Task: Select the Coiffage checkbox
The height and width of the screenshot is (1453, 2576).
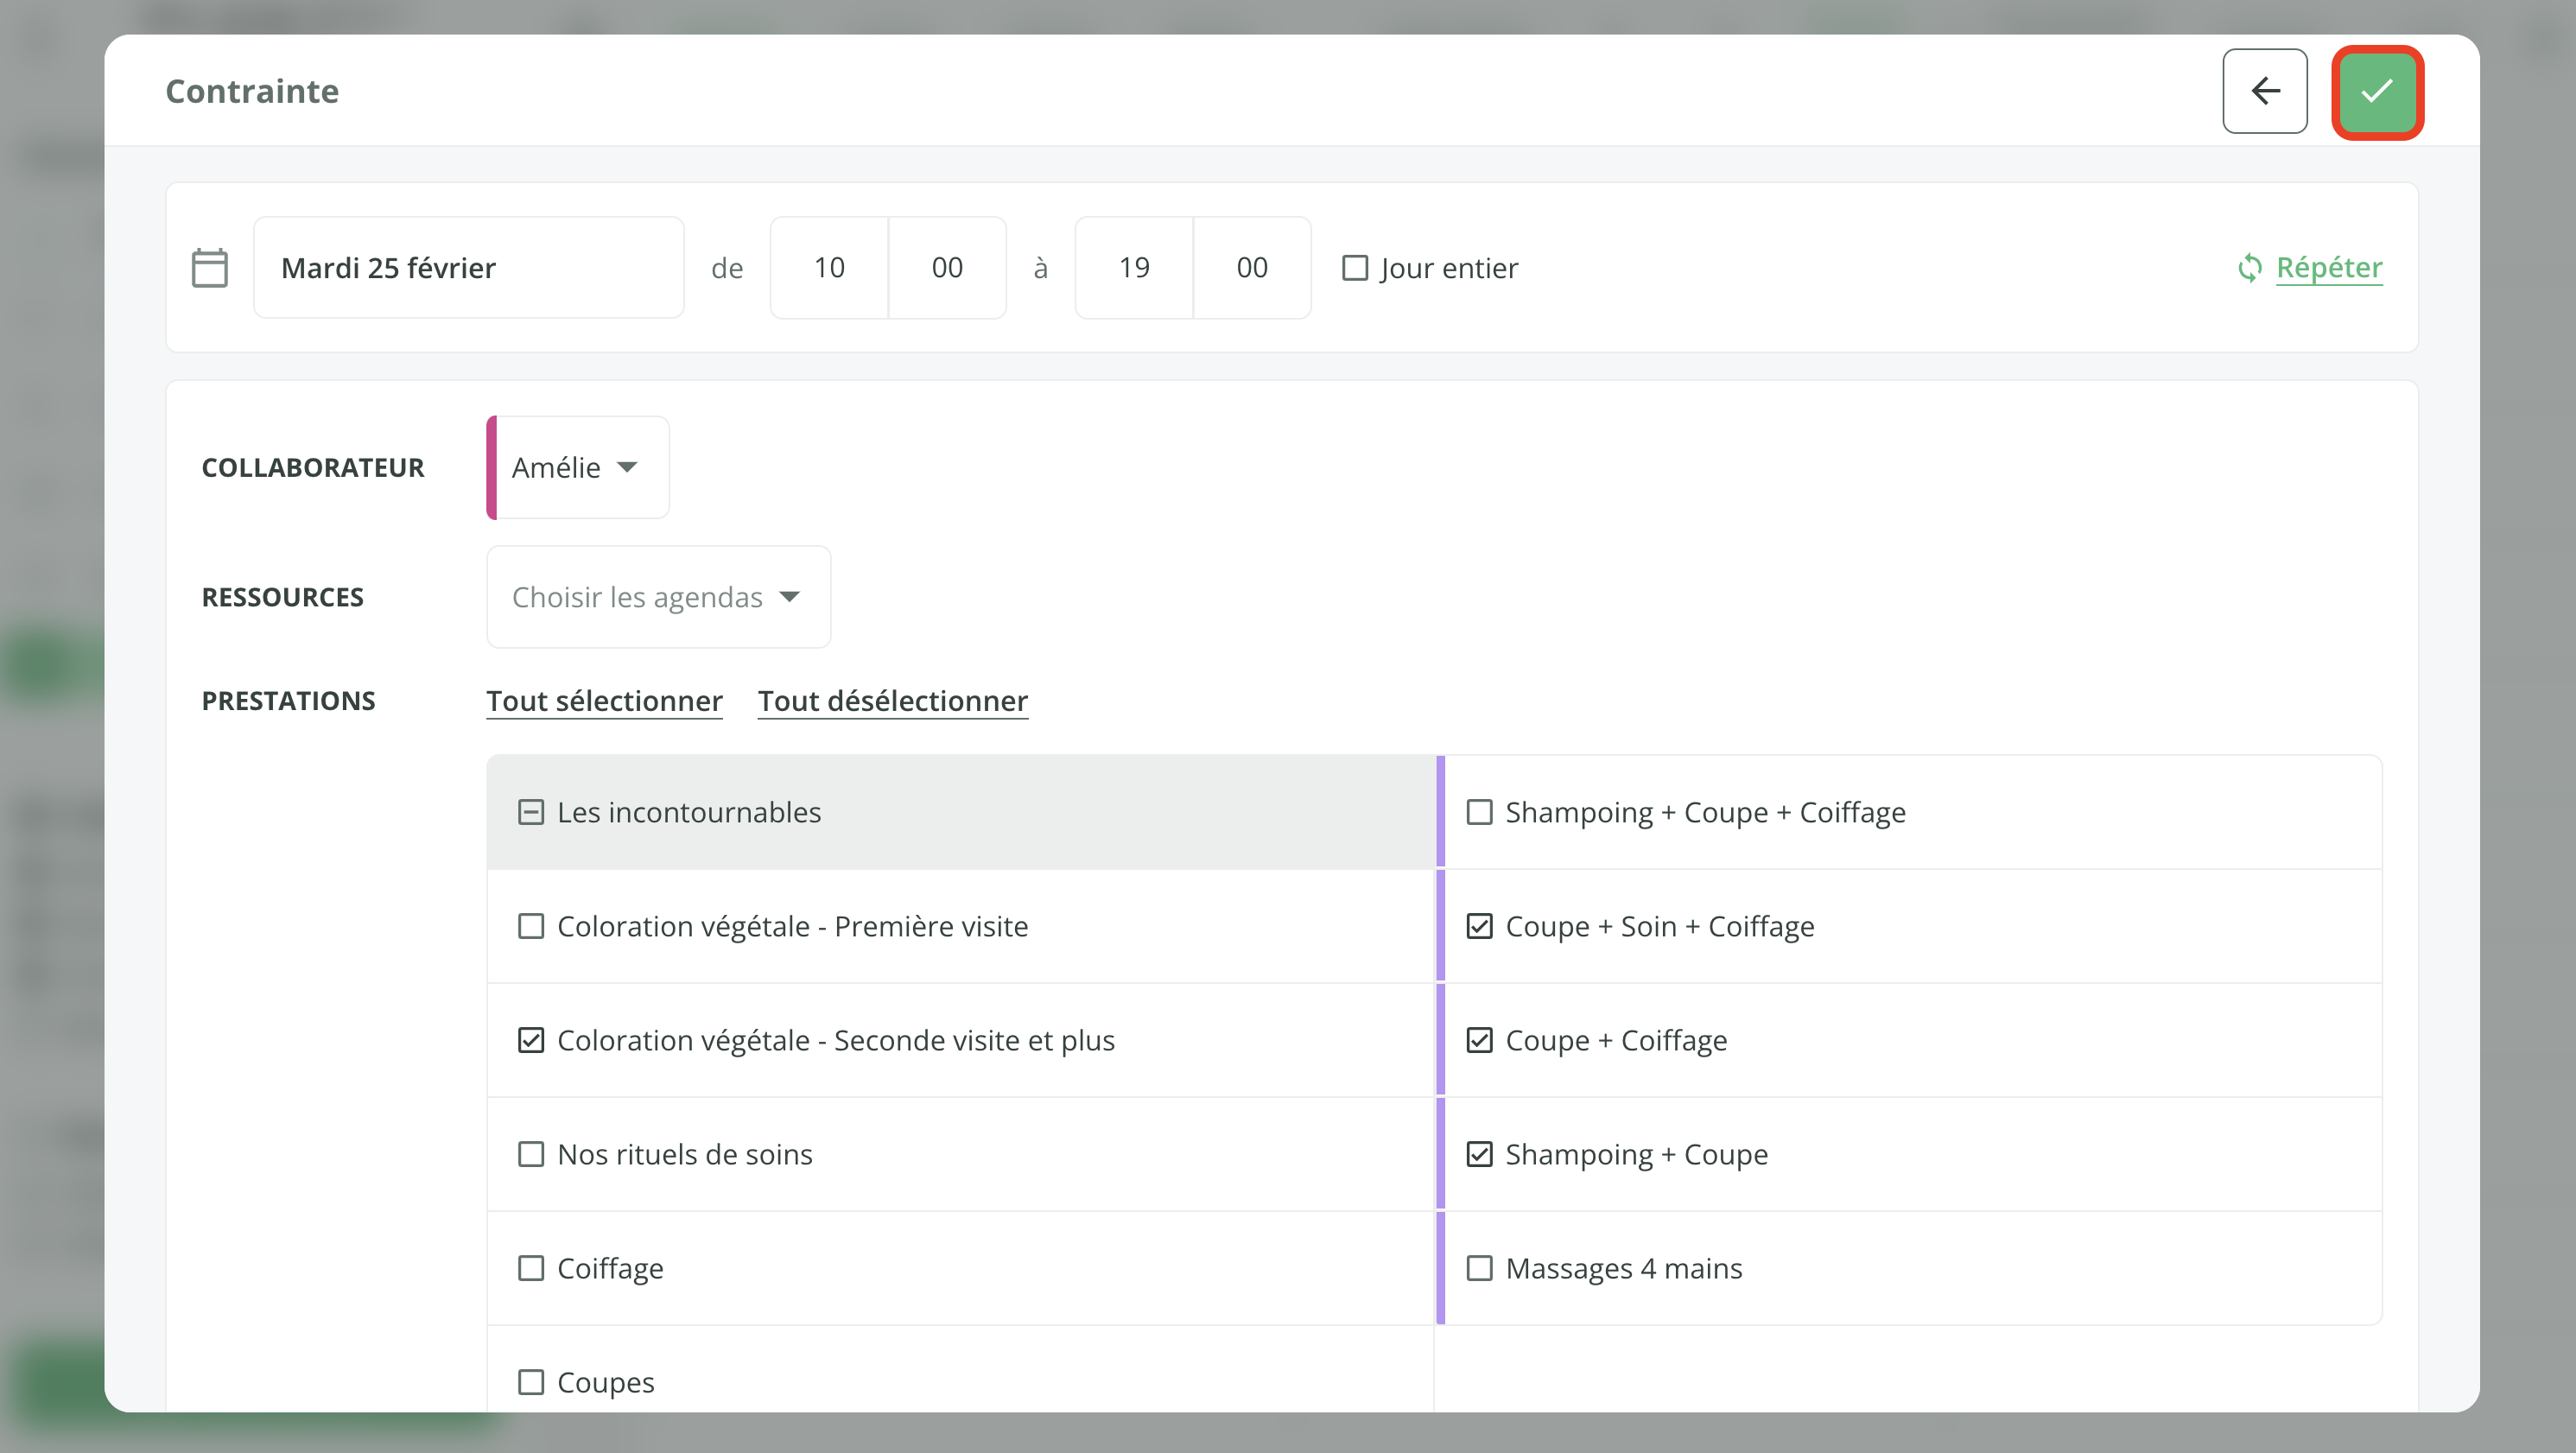Action: tap(530, 1268)
